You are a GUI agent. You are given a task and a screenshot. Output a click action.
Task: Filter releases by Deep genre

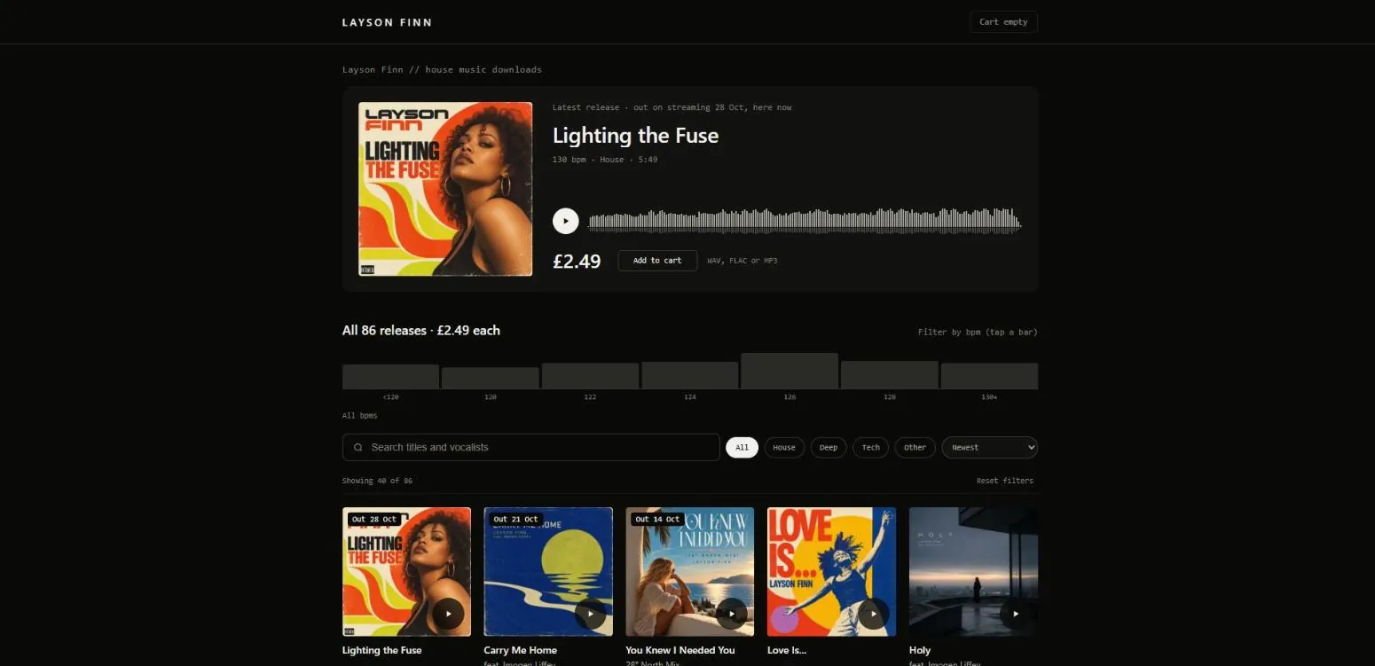click(829, 448)
